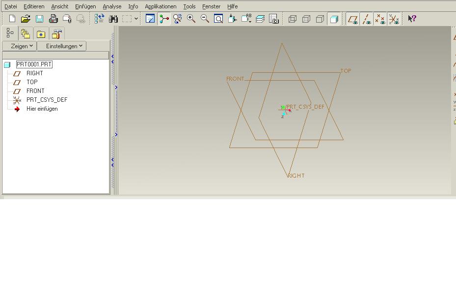Viewport: 456px width, 303px height.
Task: Switch to shaded display mode
Action: (334, 19)
